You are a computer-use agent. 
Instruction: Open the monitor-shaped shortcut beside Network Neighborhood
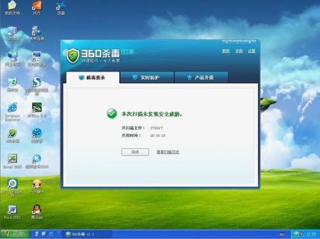36,59
